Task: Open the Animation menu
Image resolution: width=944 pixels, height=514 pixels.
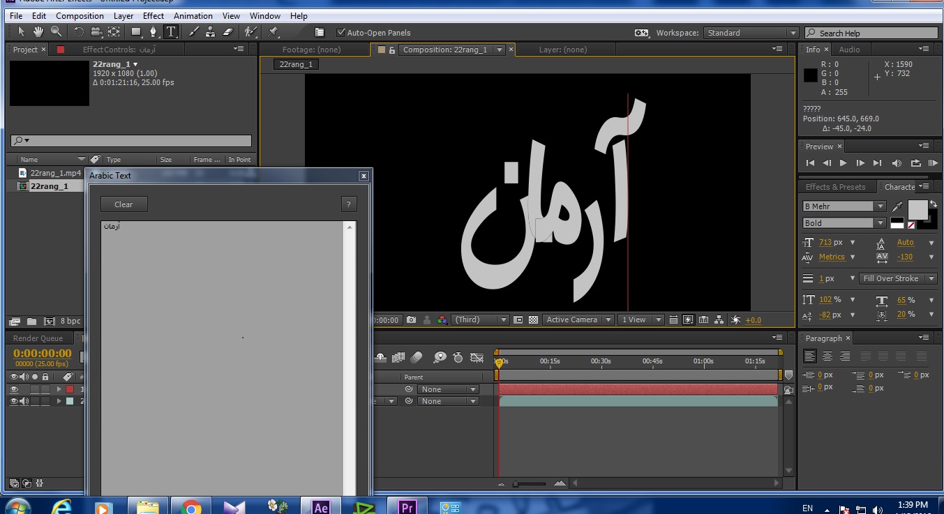Action: click(x=193, y=16)
